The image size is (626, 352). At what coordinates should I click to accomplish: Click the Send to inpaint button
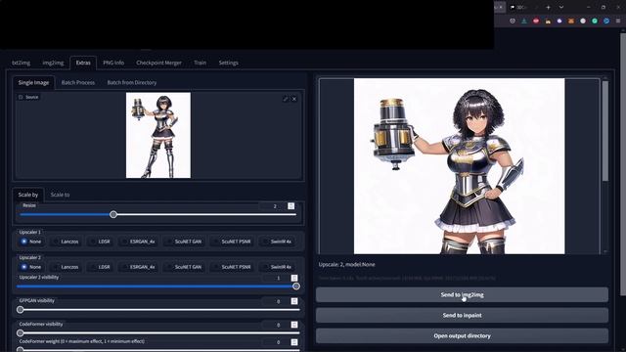pyautogui.click(x=462, y=315)
